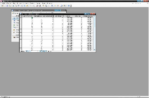Screen dimensions: 149x98
Task: Open the File menu
Action: (x=3, y=3)
